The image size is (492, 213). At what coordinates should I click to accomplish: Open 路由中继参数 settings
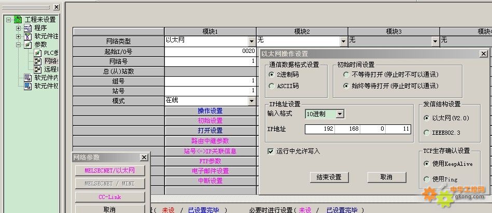(x=210, y=141)
